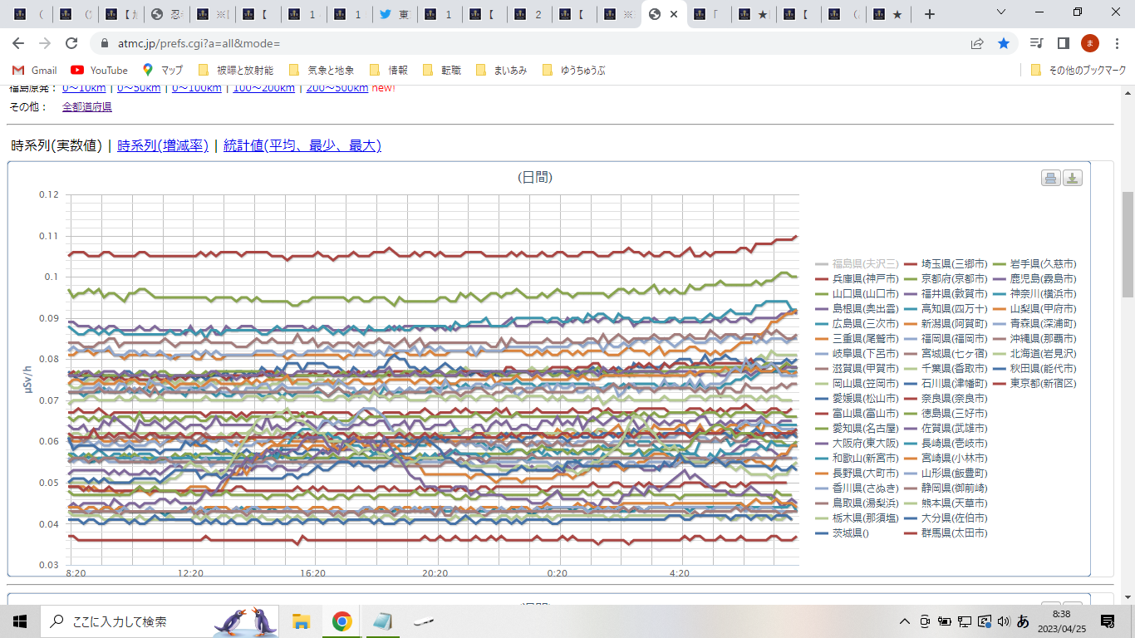Toggle the 茨城県() legend series
Viewport: 1135px width, 638px height.
pyautogui.click(x=841, y=532)
